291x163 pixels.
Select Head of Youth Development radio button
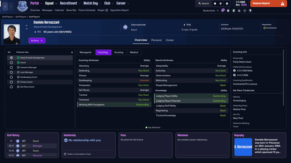pos(11,58)
